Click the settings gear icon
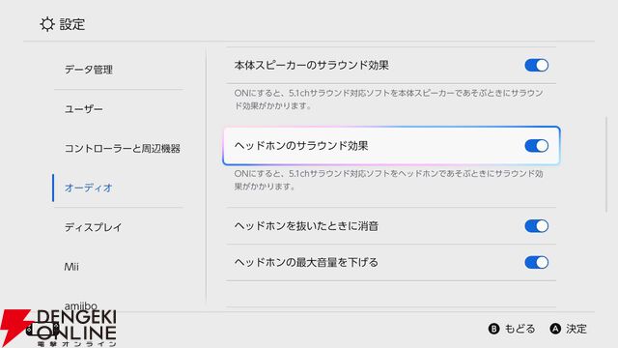The width and height of the screenshot is (618, 348). pos(47,24)
